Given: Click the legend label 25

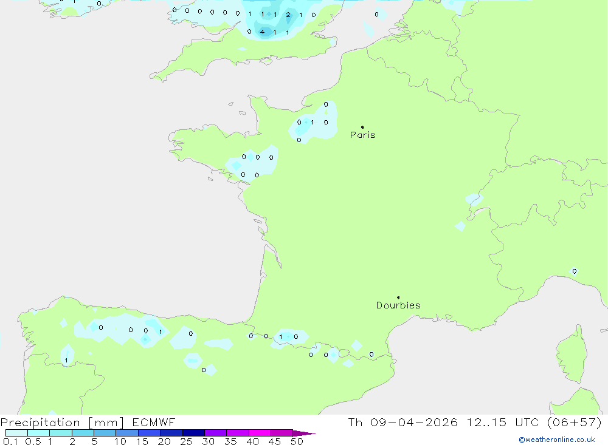Looking at the screenshot, I should coord(186,441).
